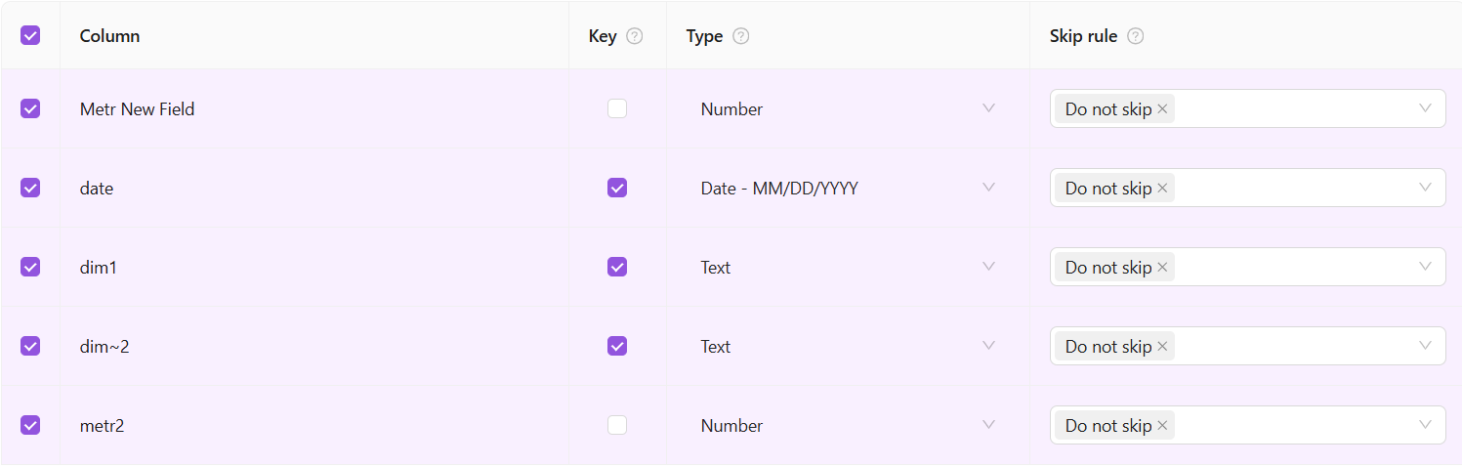Toggle the select-all columns header checkbox
1462x466 pixels.
(x=30, y=36)
